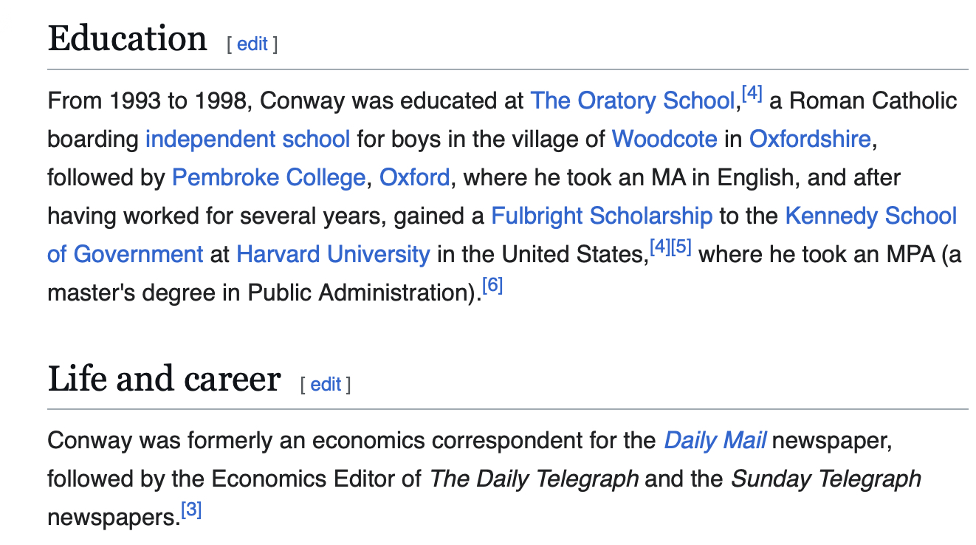Follow the Kennedy School of Government link
The image size is (976, 545).
(x=870, y=216)
